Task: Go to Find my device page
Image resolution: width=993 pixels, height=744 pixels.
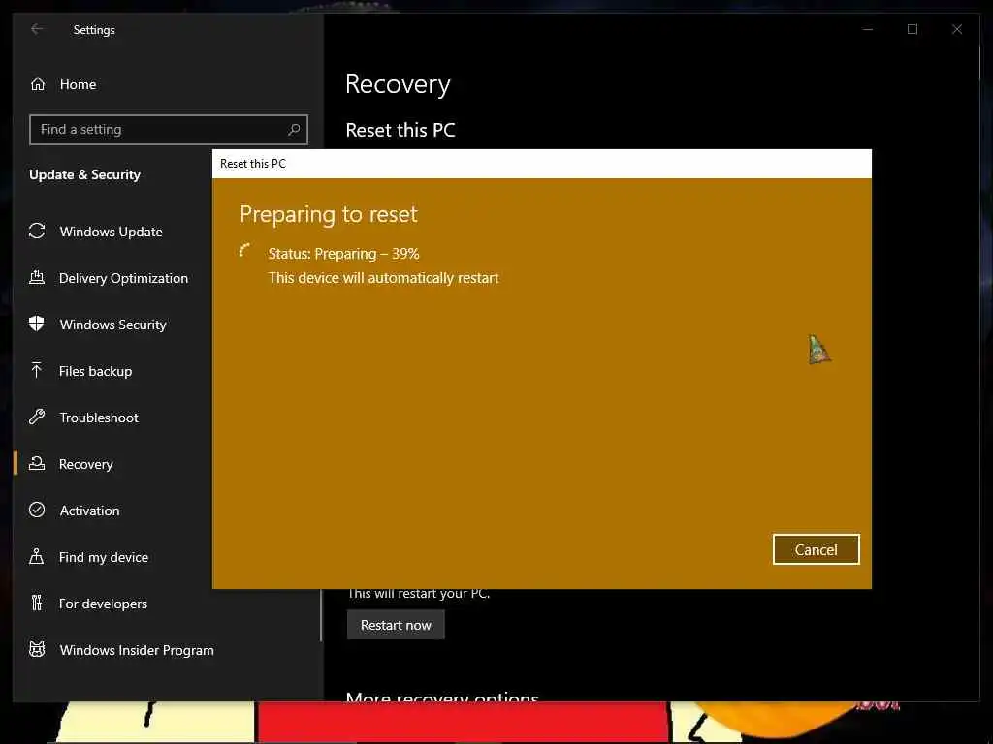Action: point(103,557)
